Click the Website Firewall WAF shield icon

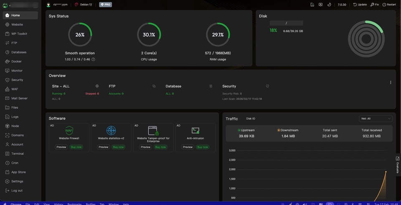[x=69, y=131]
